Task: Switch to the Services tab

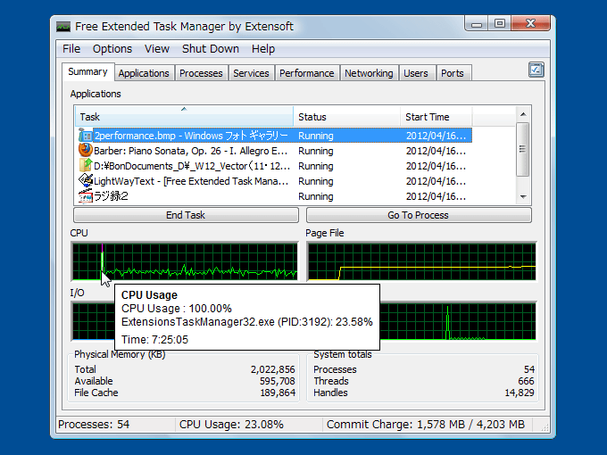Action: tap(251, 73)
